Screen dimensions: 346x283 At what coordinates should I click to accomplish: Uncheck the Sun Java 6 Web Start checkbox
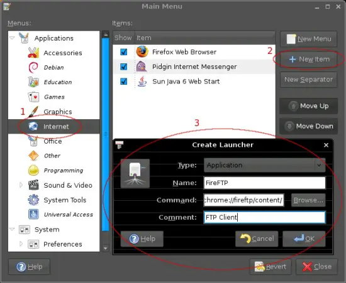123,82
